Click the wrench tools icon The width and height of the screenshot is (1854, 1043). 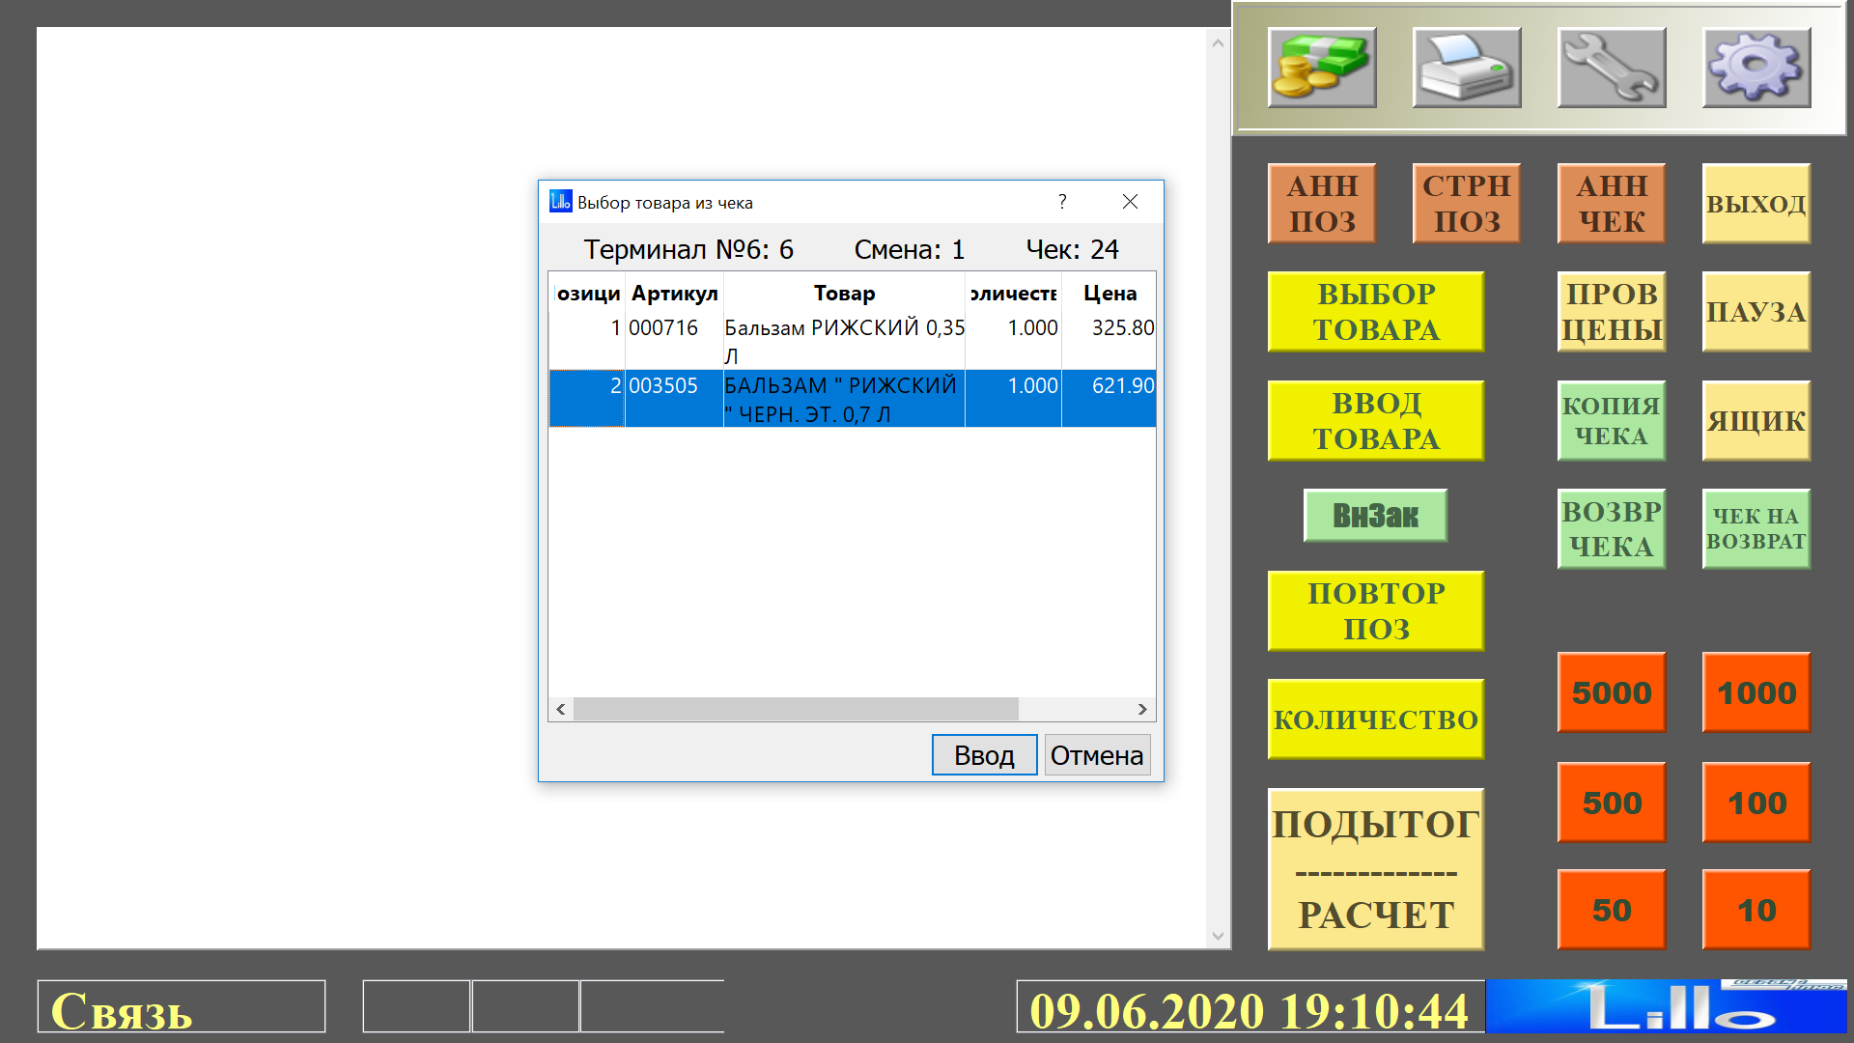(1612, 67)
